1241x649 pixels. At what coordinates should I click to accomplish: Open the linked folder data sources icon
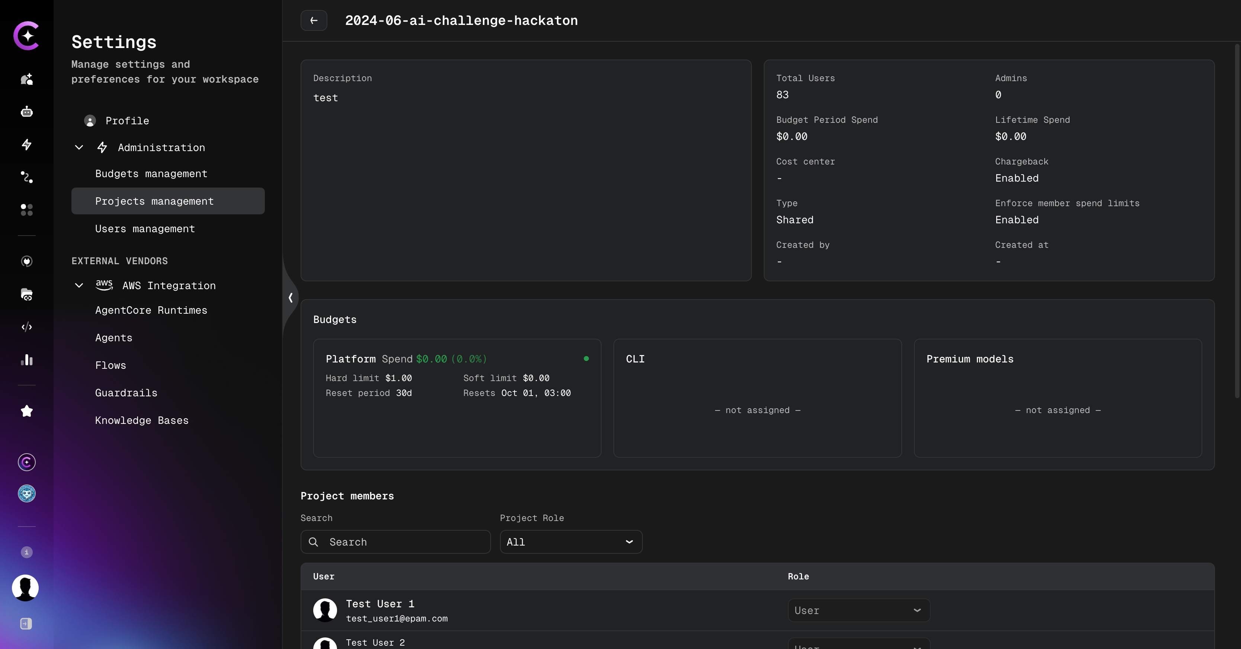(x=26, y=294)
